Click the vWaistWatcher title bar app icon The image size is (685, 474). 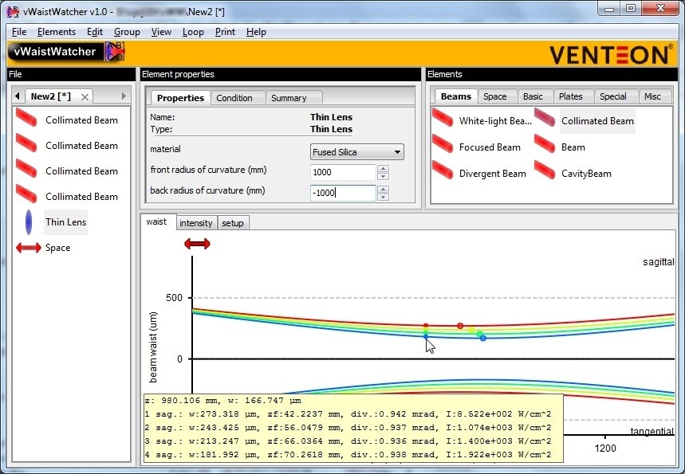click(13, 11)
